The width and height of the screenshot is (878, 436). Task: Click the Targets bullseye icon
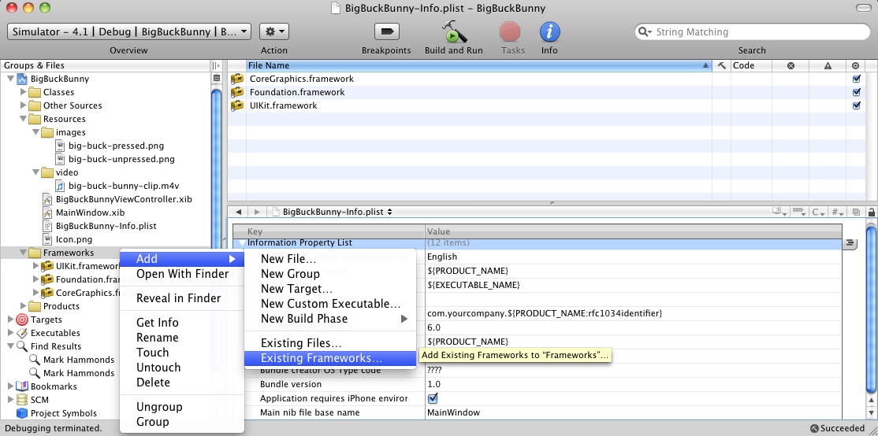22,320
